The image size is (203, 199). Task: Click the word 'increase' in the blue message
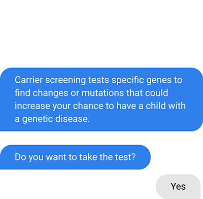click(x=32, y=106)
